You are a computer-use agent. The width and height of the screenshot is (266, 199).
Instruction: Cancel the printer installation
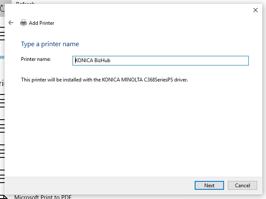tap(242, 185)
